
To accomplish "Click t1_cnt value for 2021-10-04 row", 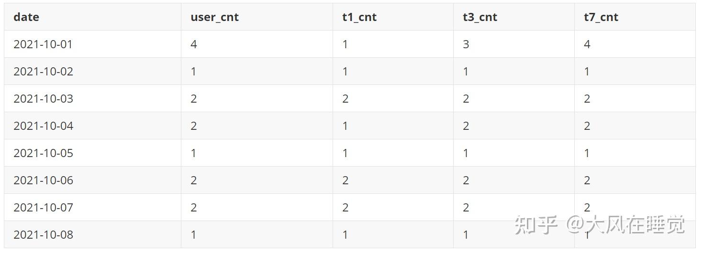I will [345, 126].
